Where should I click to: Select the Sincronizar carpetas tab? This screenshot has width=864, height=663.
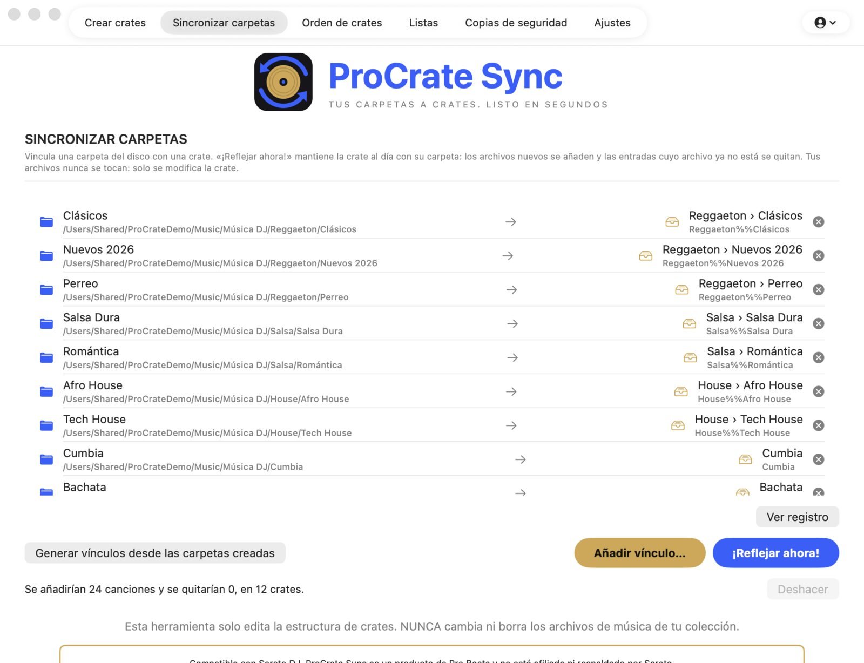224,23
